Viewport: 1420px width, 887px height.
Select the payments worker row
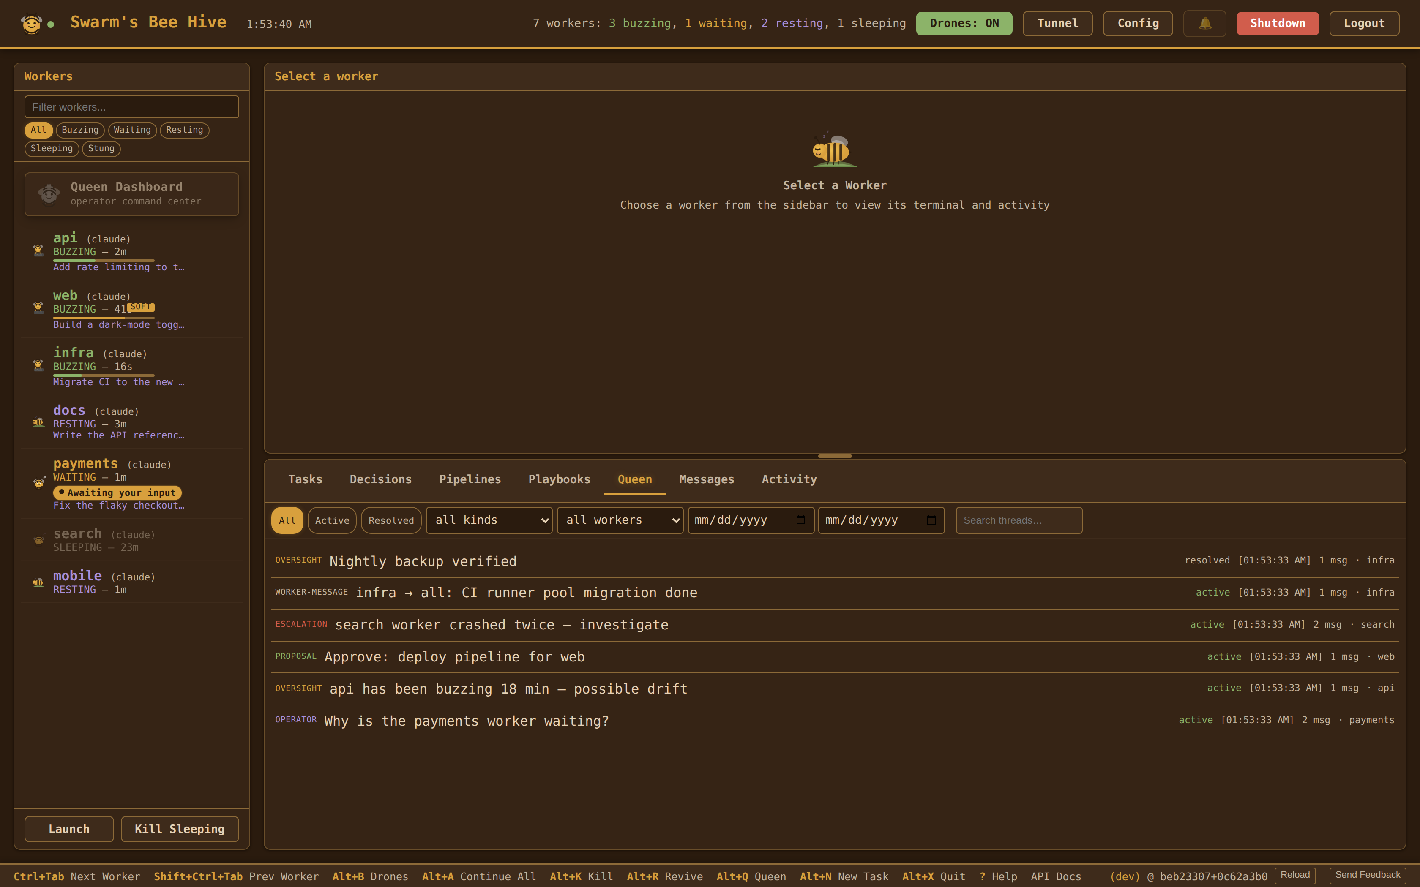click(131, 483)
